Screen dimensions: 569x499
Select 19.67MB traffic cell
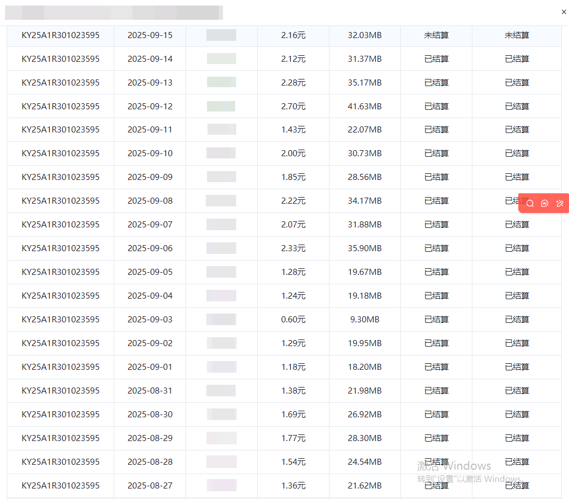point(365,272)
